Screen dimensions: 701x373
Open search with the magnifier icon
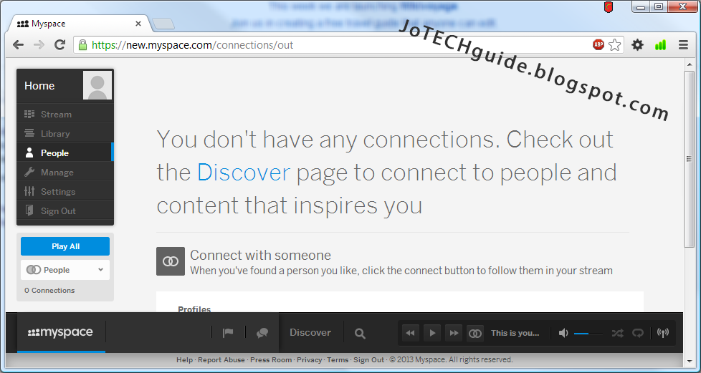click(360, 333)
